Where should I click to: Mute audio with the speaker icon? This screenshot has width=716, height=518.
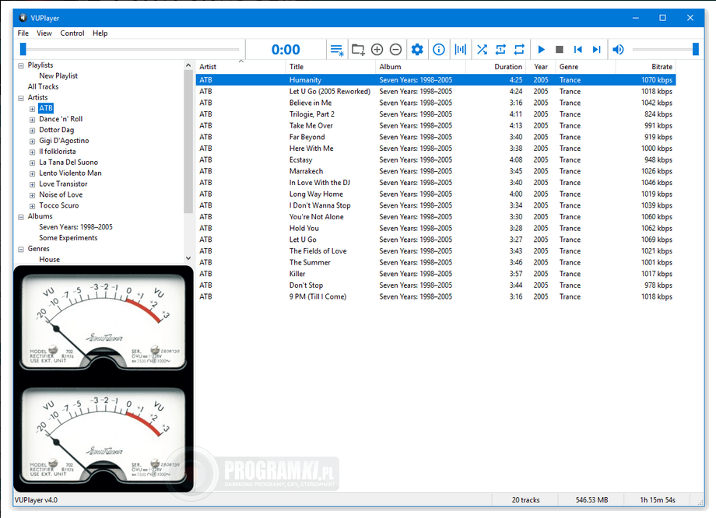pos(618,50)
